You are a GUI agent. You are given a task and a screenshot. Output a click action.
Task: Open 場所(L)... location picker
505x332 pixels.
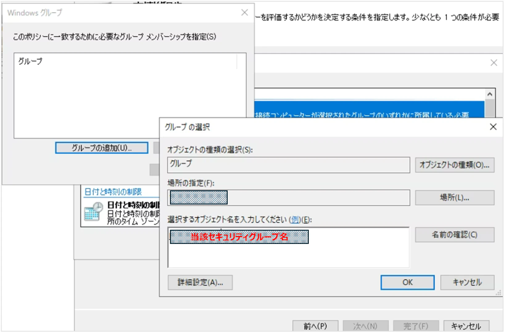[x=454, y=197]
